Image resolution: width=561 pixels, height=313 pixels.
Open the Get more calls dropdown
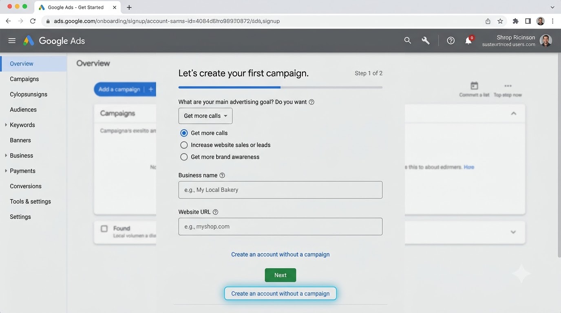pyautogui.click(x=205, y=116)
